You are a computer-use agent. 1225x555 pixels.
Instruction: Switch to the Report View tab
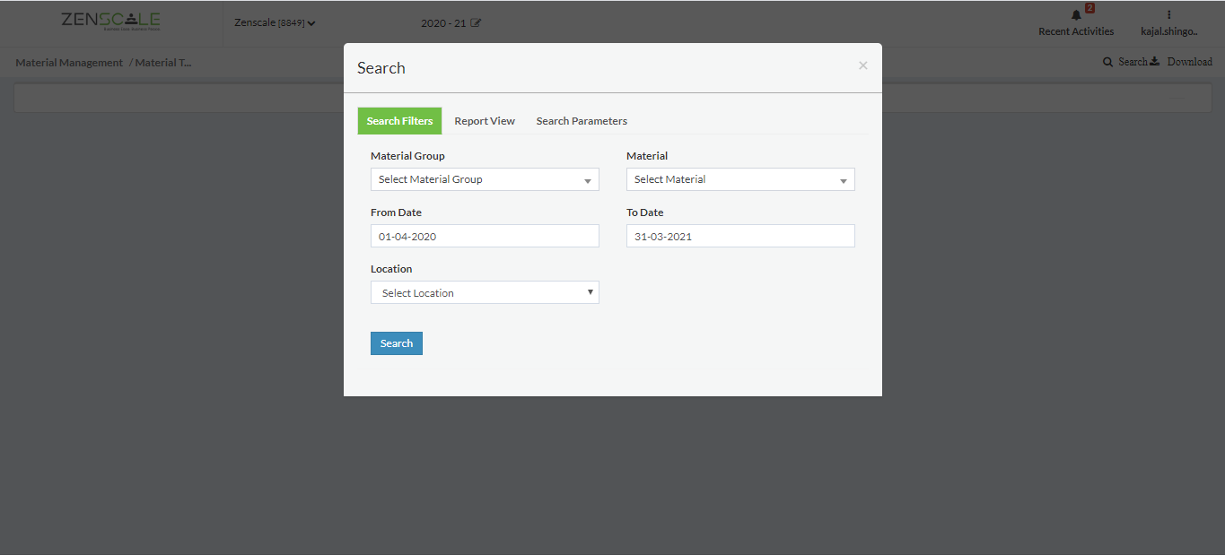coord(485,121)
